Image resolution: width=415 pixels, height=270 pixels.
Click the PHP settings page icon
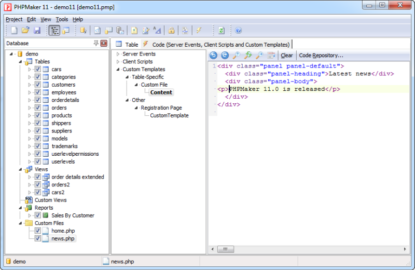coord(98,31)
